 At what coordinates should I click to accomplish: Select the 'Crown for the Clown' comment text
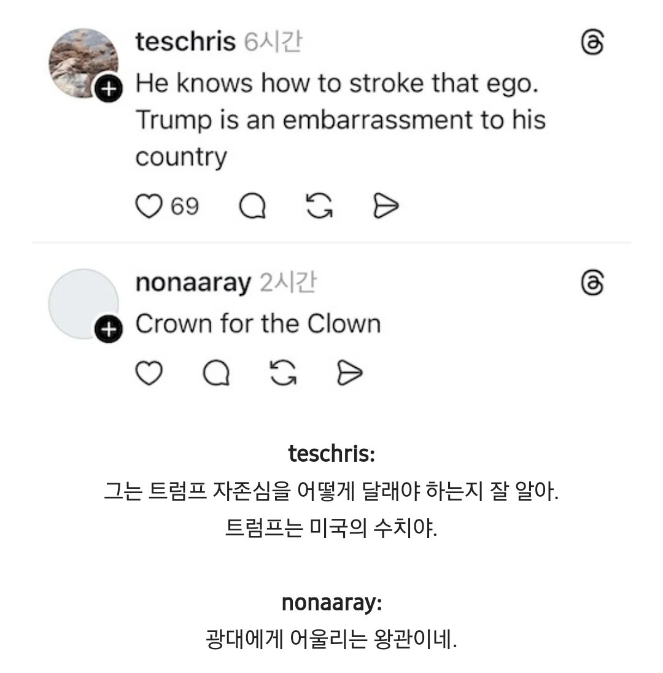click(258, 324)
